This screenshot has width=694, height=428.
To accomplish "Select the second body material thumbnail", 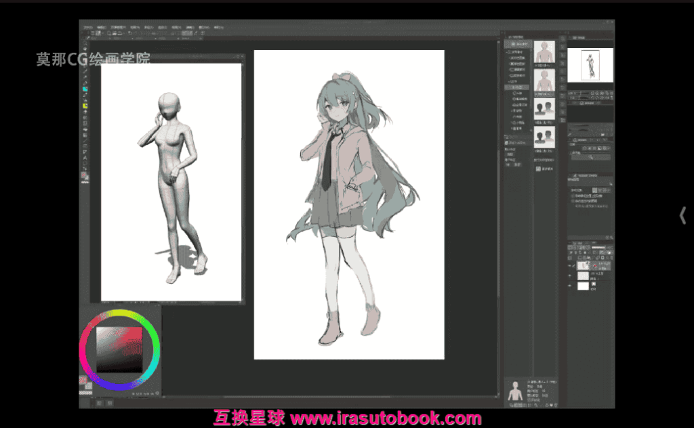I will 544,80.
